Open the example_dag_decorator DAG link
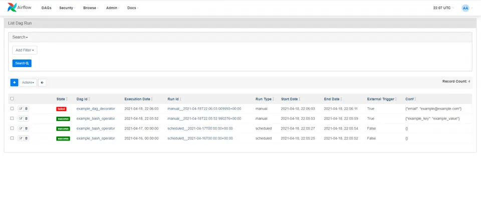The height and width of the screenshot is (218, 481). click(95, 108)
